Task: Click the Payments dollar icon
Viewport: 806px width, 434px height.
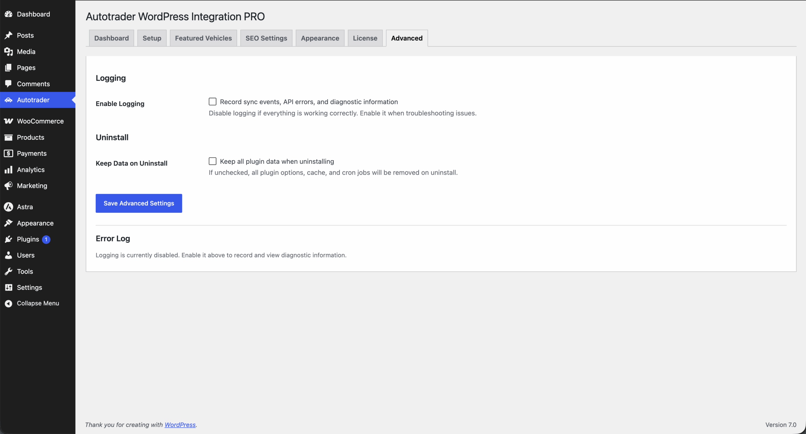Action: point(9,153)
